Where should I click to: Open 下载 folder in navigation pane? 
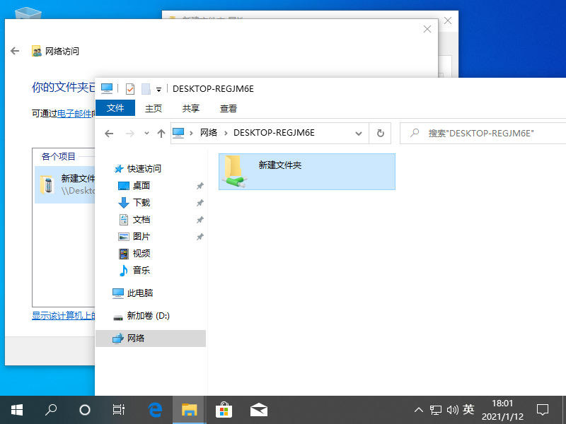141,202
